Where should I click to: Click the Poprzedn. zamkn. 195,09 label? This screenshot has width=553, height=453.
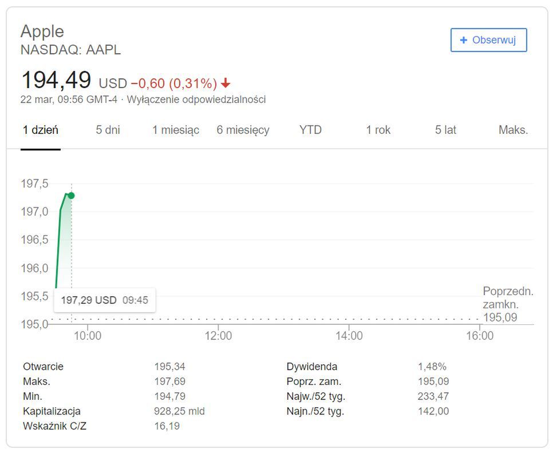click(507, 304)
